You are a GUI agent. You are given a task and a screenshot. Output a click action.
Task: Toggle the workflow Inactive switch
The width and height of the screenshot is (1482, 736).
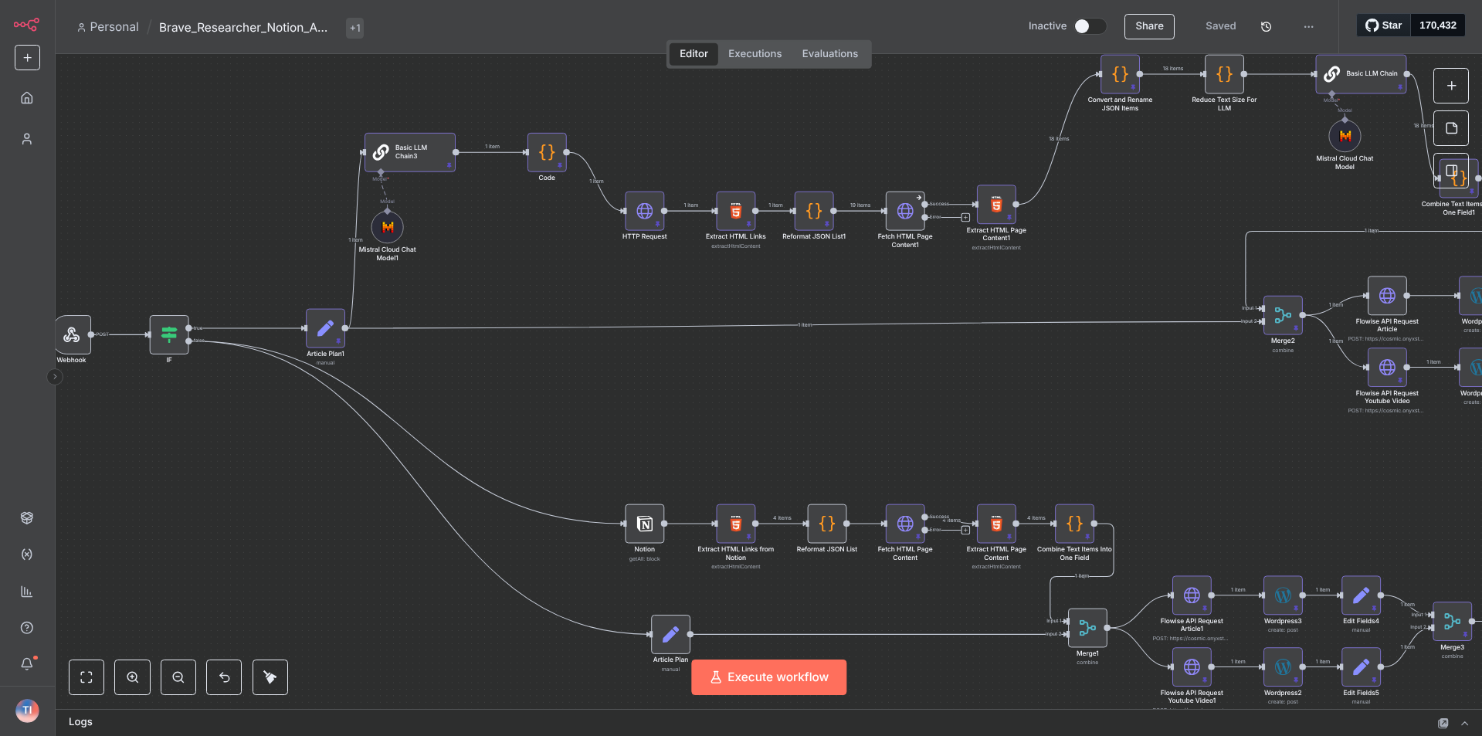(x=1089, y=26)
